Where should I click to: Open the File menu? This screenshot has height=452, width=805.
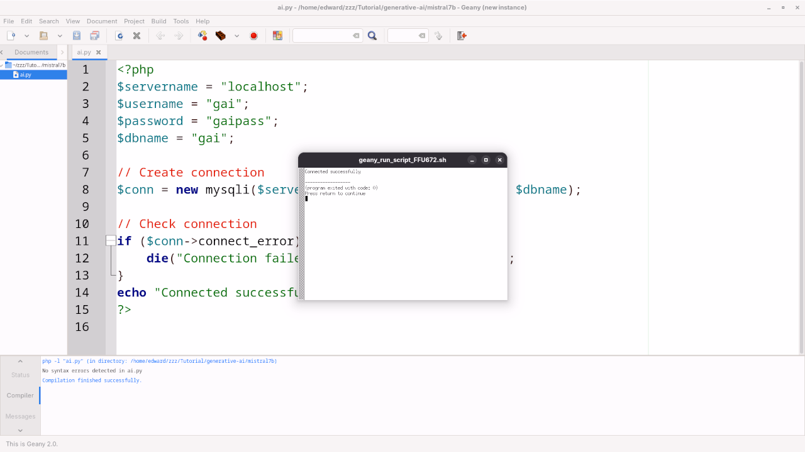9,21
